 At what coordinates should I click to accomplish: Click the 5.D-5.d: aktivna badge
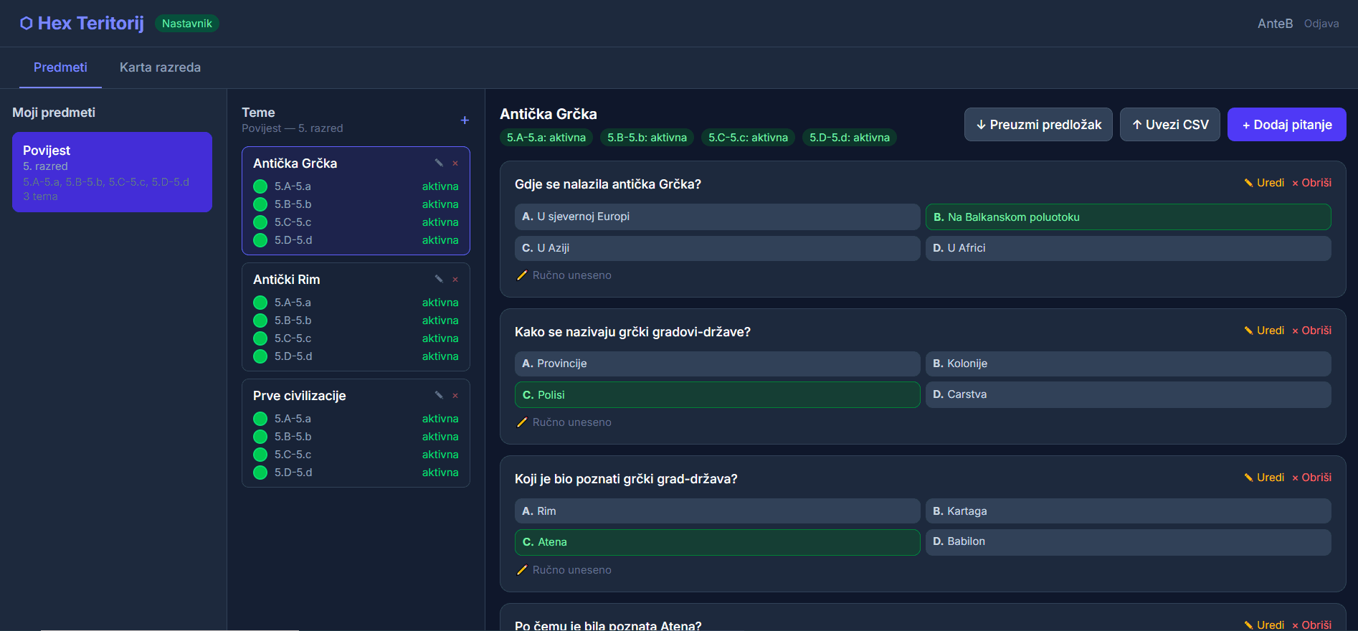coord(850,138)
